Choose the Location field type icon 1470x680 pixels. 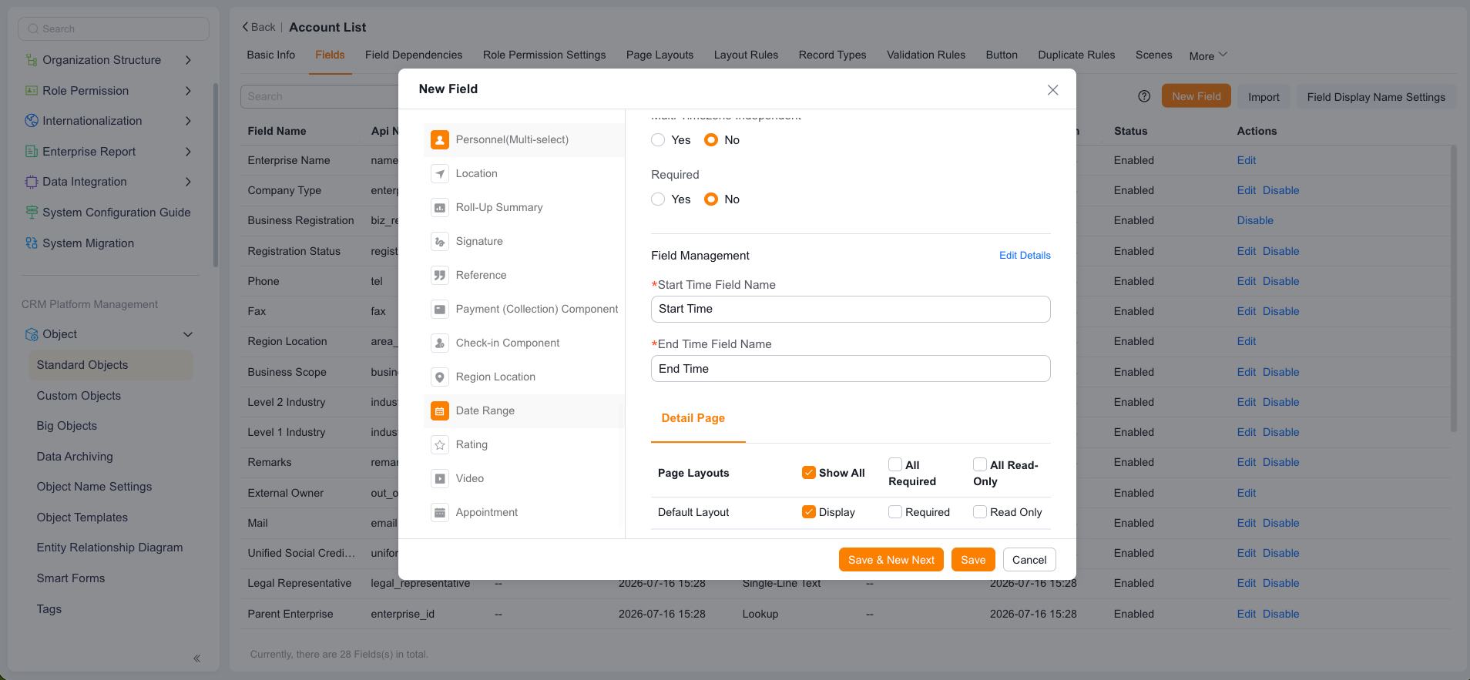pos(440,174)
